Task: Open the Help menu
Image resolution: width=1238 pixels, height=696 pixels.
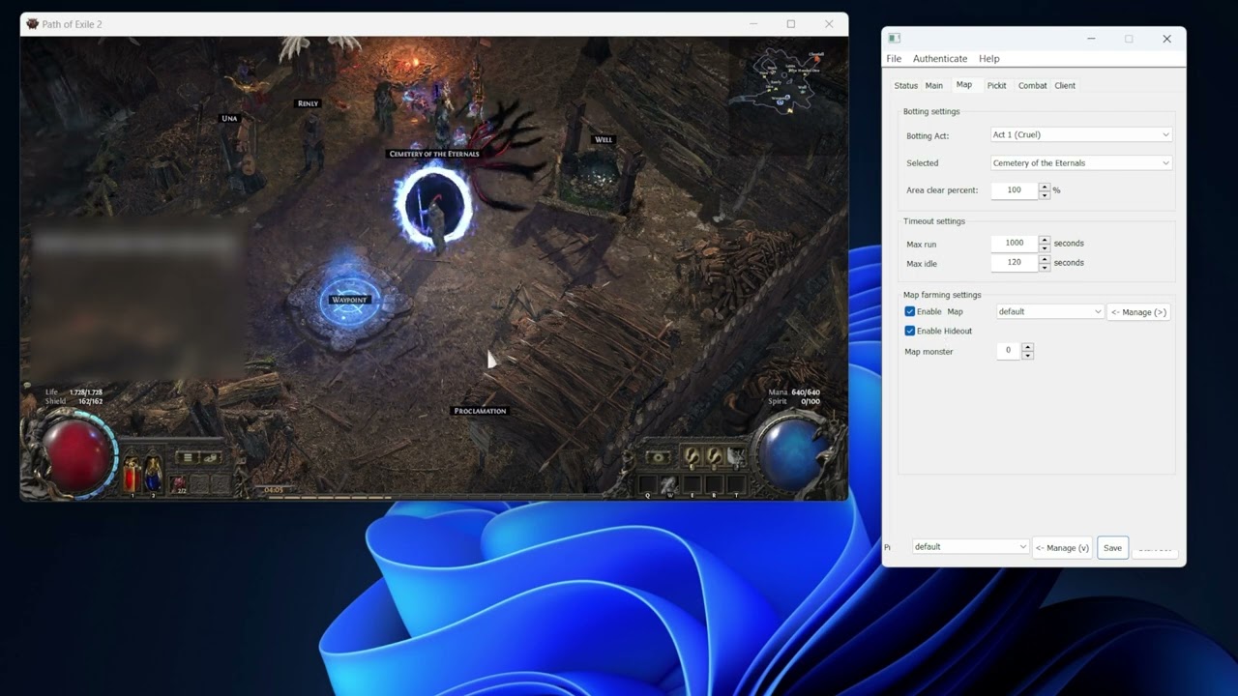Action: pos(988,58)
